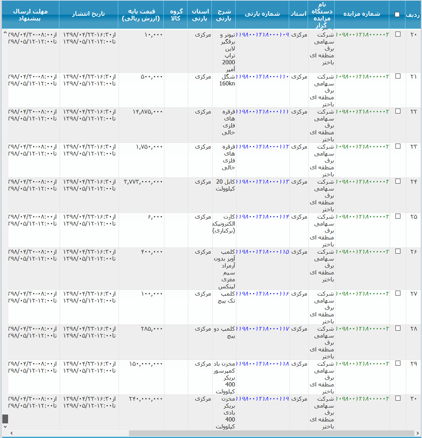The height and width of the screenshot is (438, 422).
Task: Check the checkbox for row ۲۰
Action: coord(398,34)
